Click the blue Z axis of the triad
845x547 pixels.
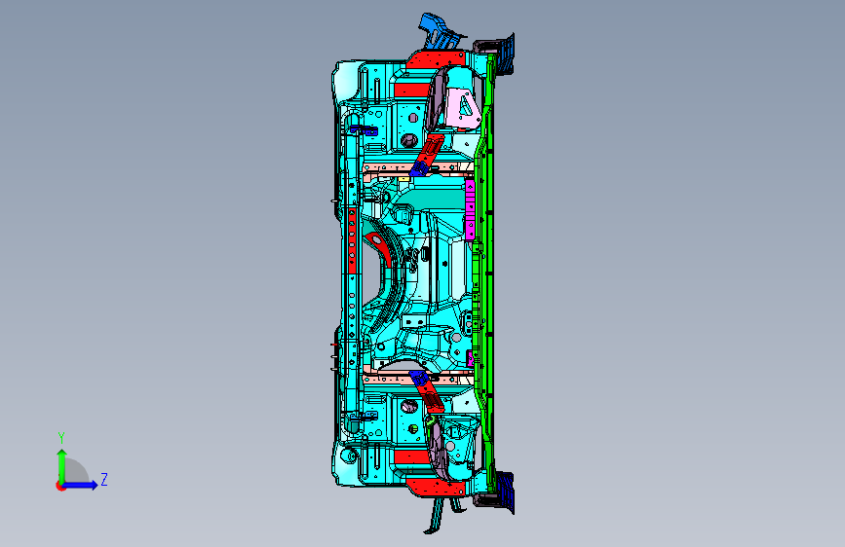pos(81,485)
